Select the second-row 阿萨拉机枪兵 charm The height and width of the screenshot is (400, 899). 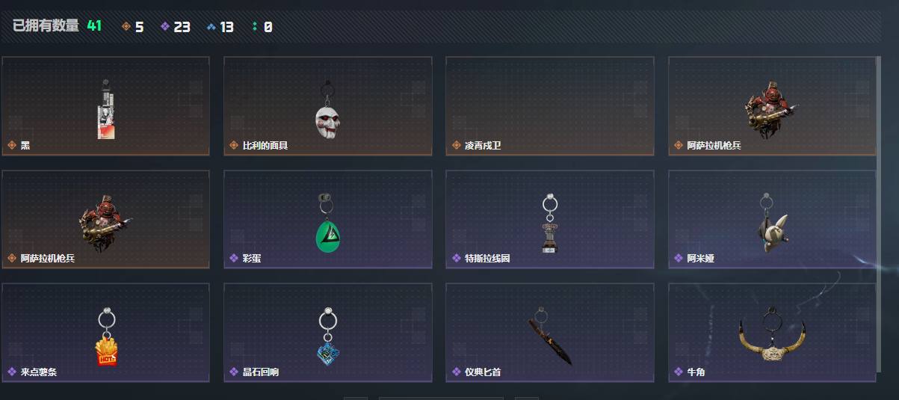[105, 219]
